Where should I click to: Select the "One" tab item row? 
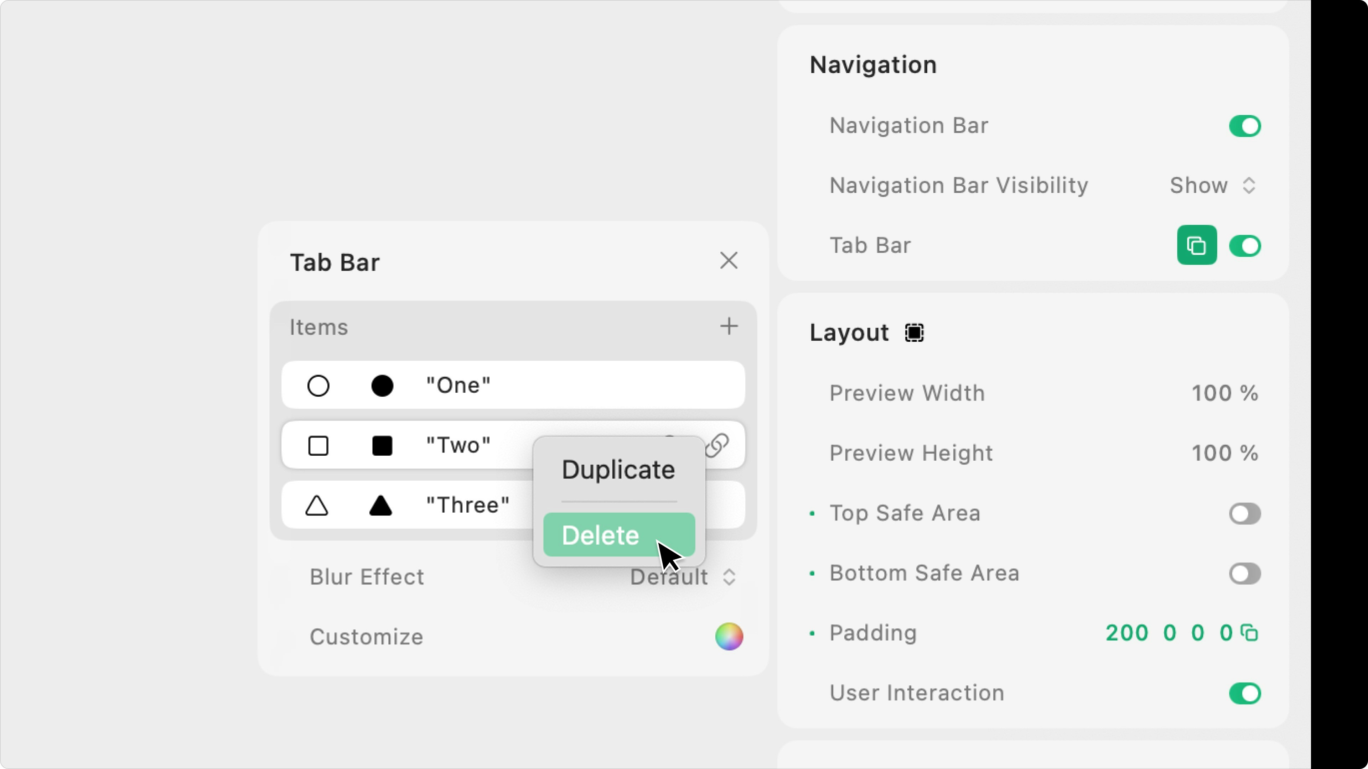[x=584, y=385]
